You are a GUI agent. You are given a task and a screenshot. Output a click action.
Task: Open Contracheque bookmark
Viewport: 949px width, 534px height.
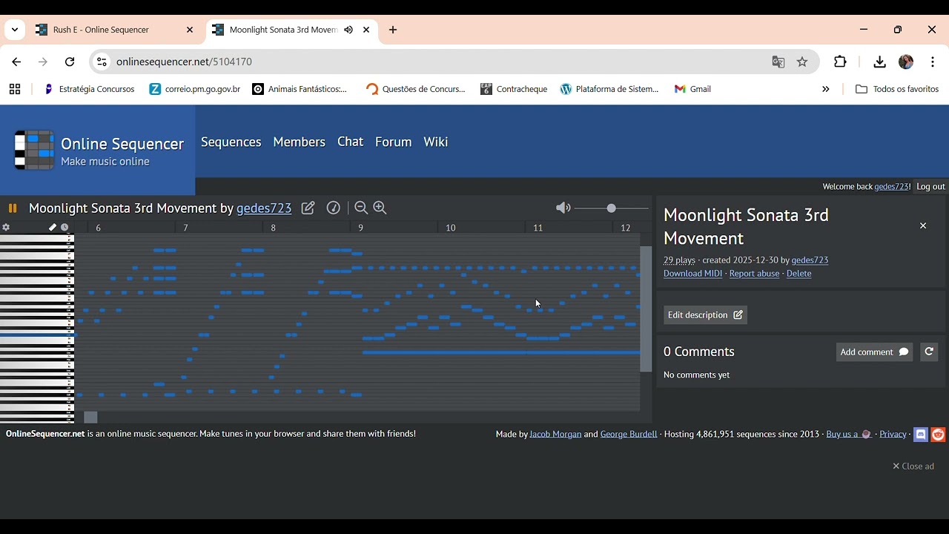click(514, 89)
